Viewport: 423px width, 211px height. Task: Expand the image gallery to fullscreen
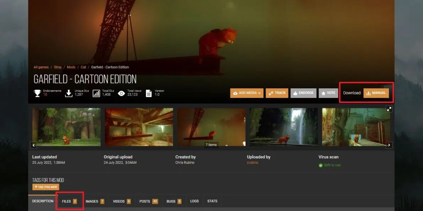389,109
